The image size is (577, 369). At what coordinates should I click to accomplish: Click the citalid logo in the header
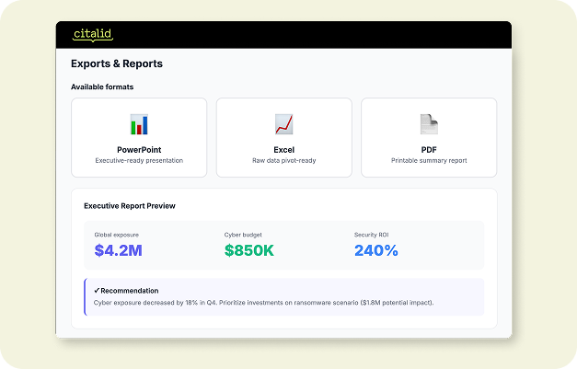pos(93,35)
